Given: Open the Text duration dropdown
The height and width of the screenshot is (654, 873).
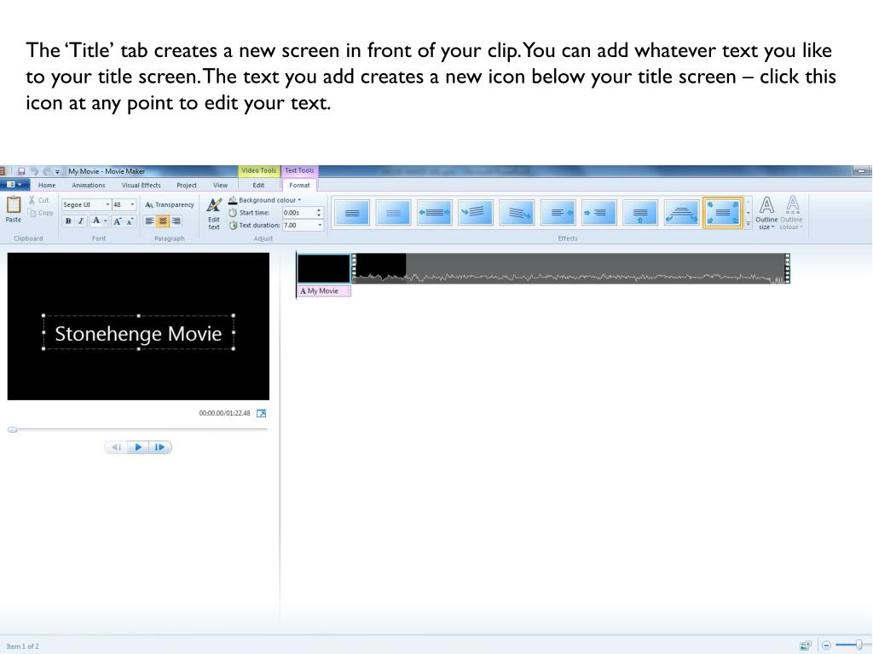Looking at the screenshot, I should click(x=321, y=225).
